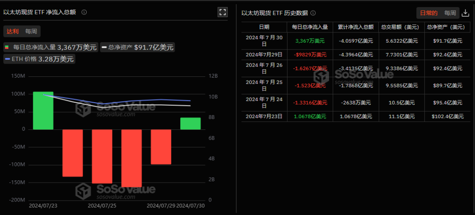Click the $102.4亿美元 net assets cell
Screen dimensions: 475x215
pyautogui.click(x=448, y=116)
